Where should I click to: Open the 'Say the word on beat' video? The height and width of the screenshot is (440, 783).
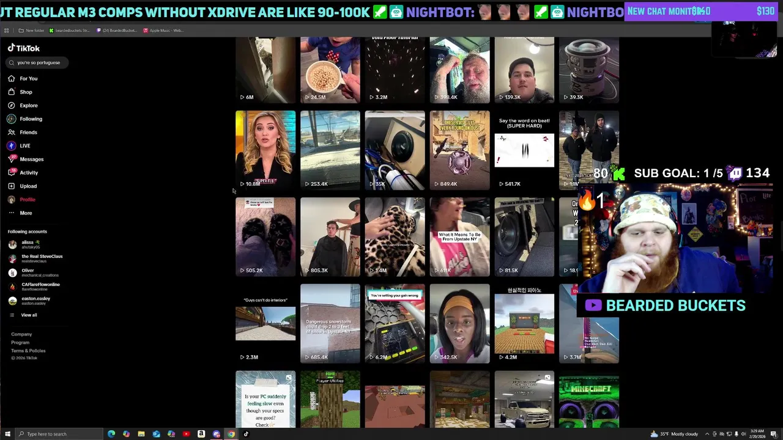pyautogui.click(x=524, y=150)
